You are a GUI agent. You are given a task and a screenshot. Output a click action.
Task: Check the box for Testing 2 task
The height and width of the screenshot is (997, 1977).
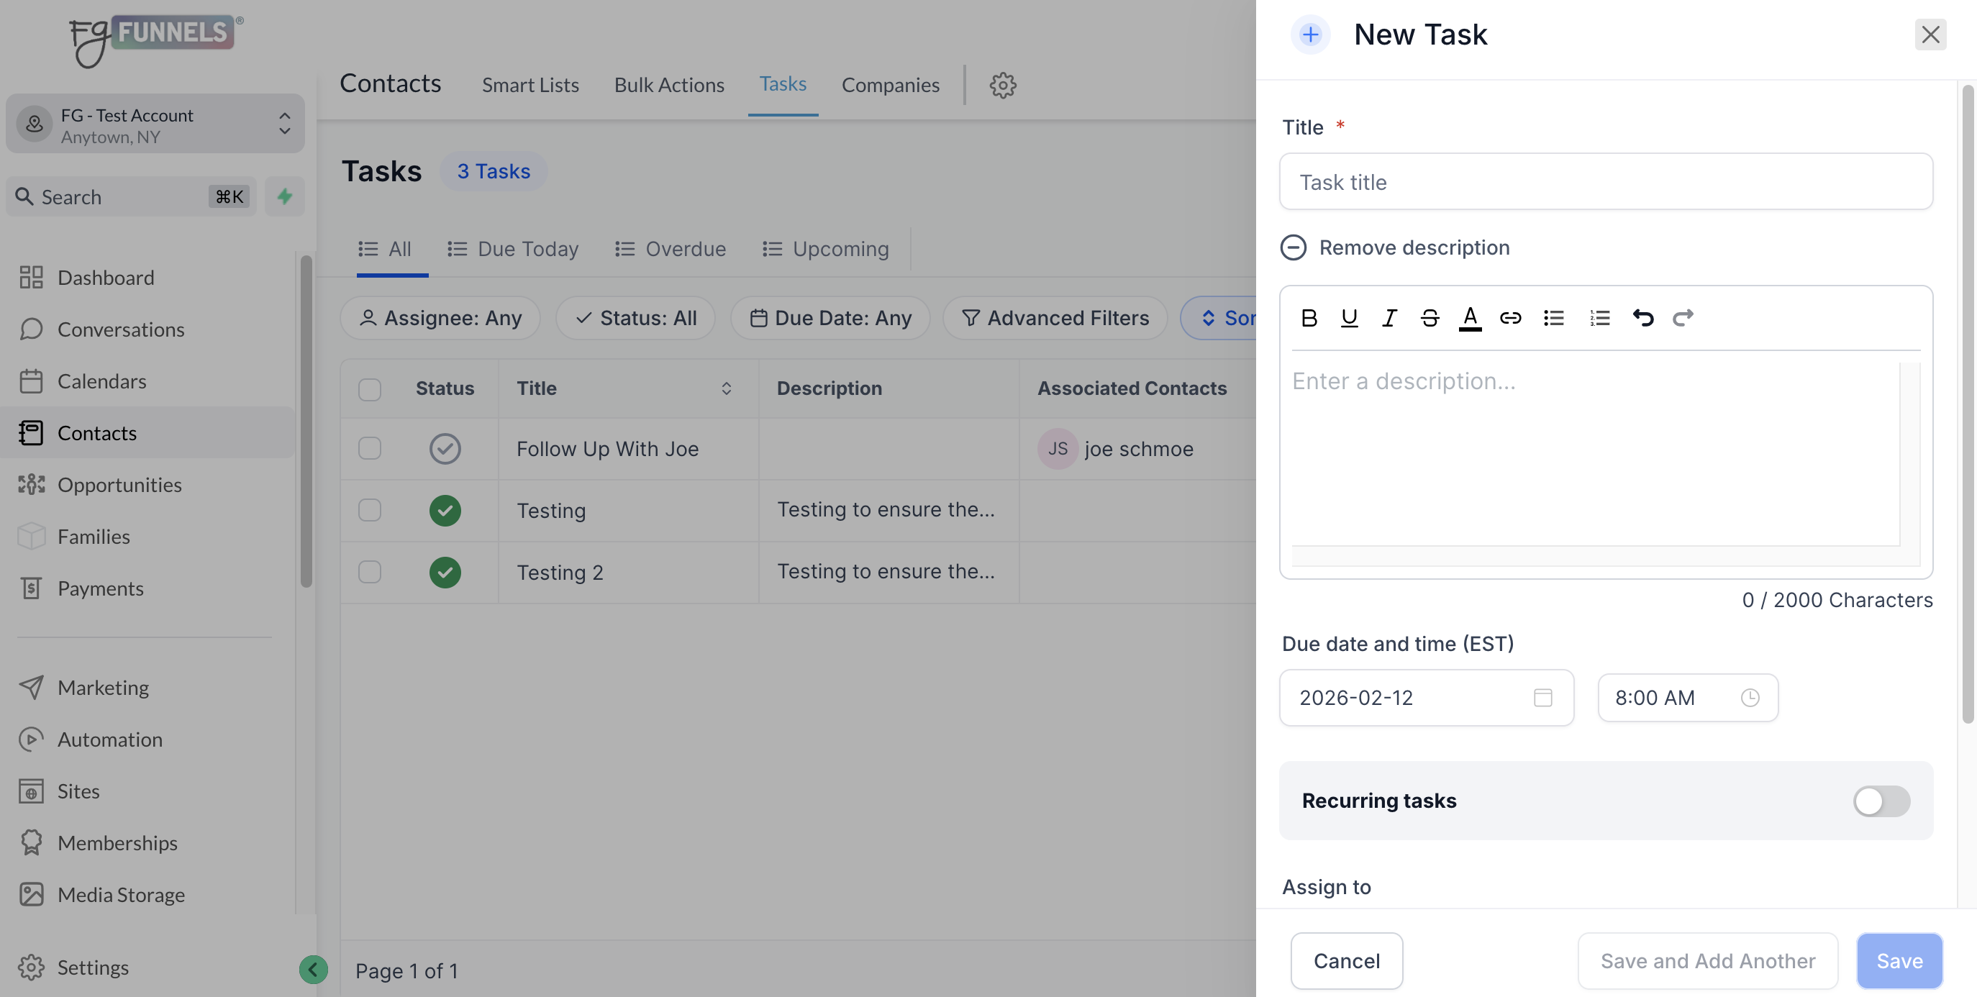(369, 572)
